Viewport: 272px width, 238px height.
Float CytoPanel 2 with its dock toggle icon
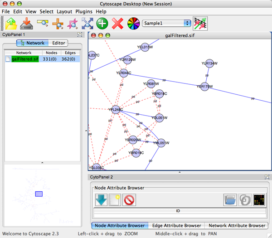[267, 177]
